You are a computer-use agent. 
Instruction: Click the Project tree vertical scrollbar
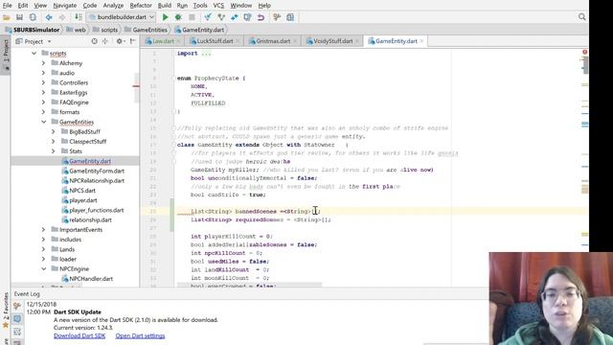[136, 87]
